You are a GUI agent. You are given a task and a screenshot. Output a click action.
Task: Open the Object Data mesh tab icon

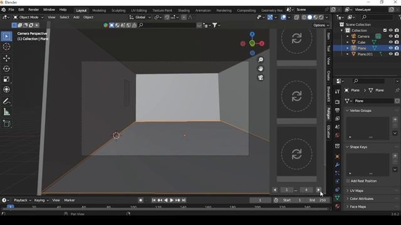coord(337,198)
